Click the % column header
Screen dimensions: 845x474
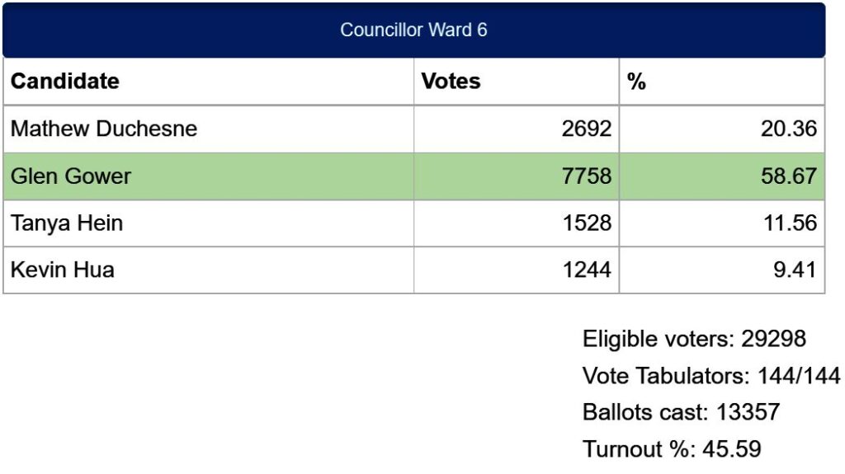click(722, 82)
